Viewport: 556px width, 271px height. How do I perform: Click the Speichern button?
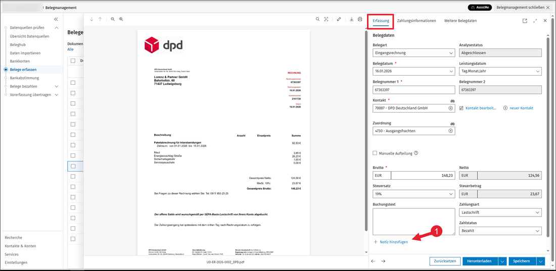523,261
